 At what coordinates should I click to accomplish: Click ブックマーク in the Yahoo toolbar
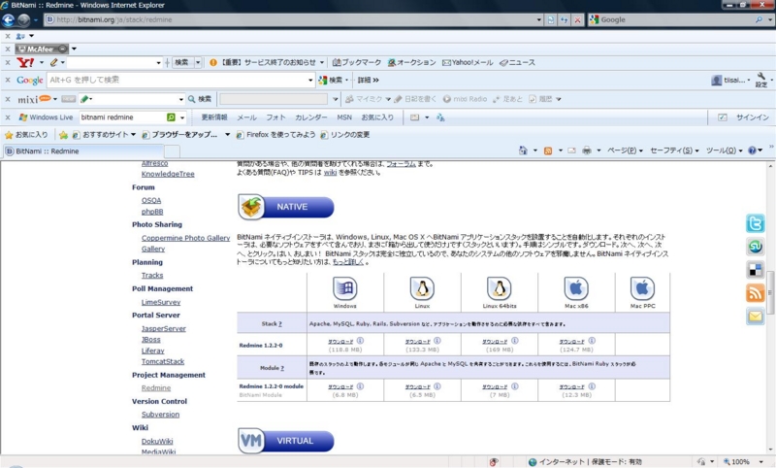click(357, 62)
